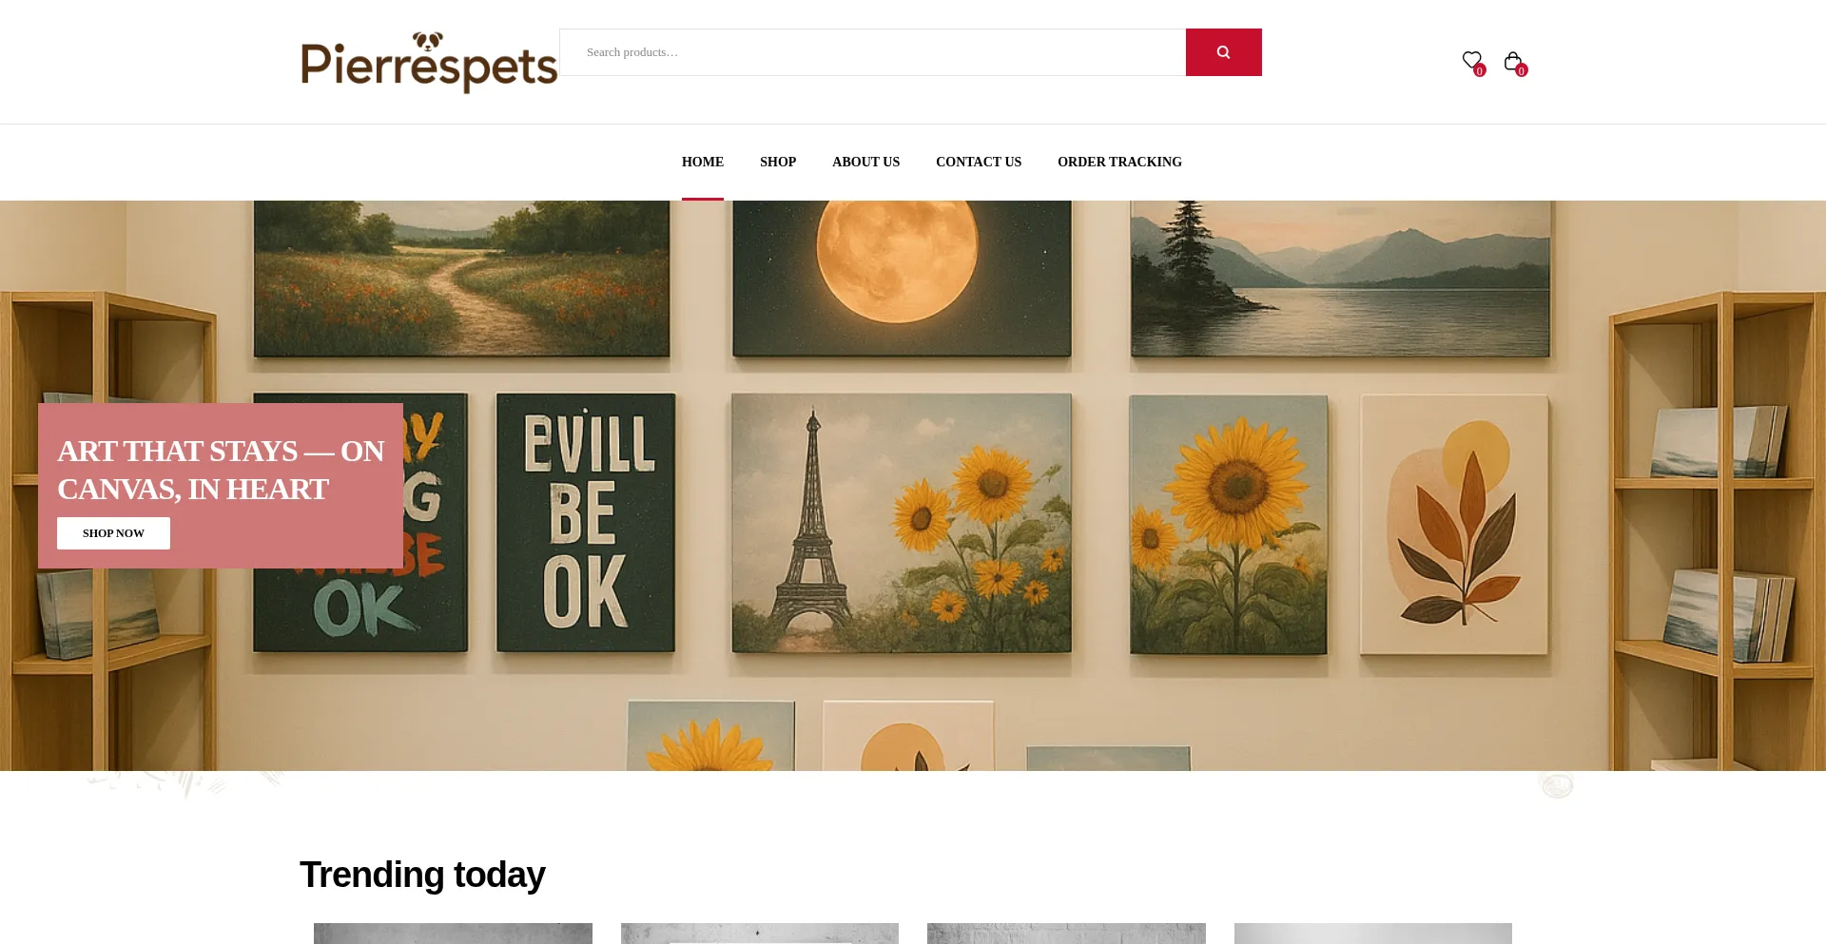1826x944 pixels.
Task: Focus the Search products field
Action: click(x=872, y=52)
